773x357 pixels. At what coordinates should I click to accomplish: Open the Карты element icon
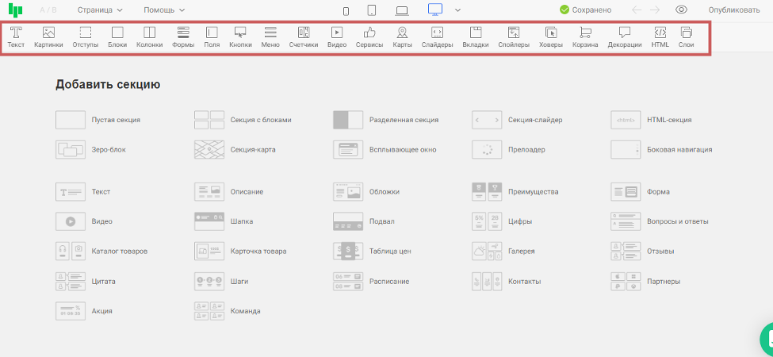pyautogui.click(x=402, y=37)
